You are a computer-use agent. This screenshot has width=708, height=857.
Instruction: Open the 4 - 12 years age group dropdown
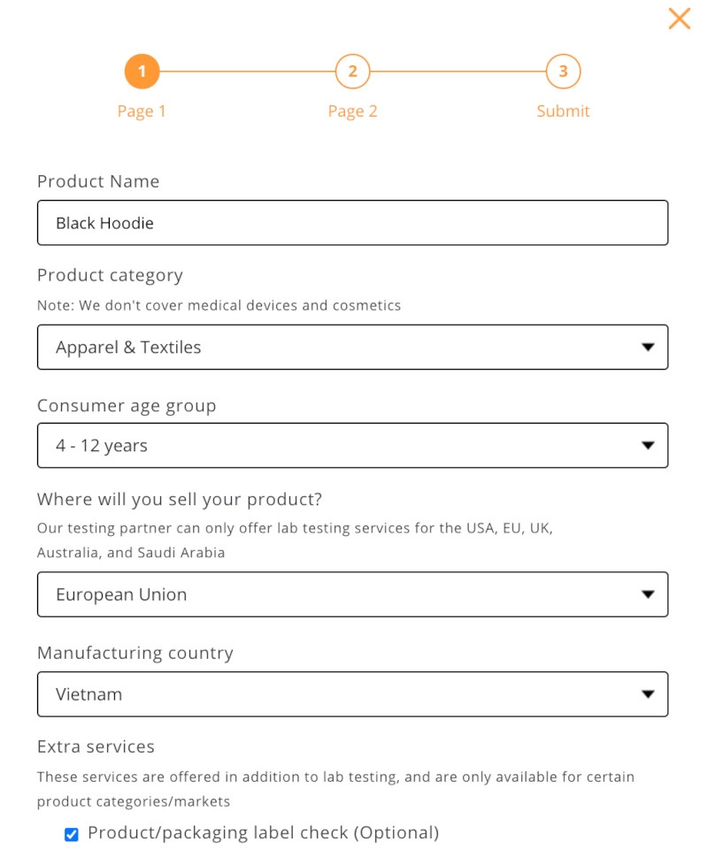click(354, 446)
